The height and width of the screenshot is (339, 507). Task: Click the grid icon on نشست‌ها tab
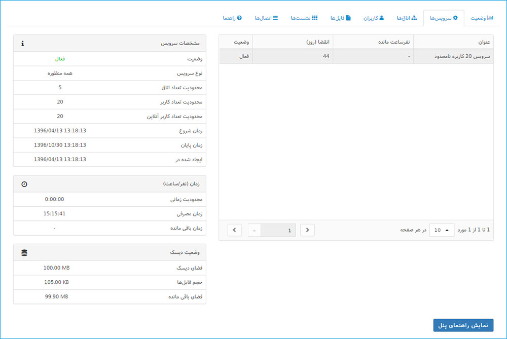tap(315, 18)
